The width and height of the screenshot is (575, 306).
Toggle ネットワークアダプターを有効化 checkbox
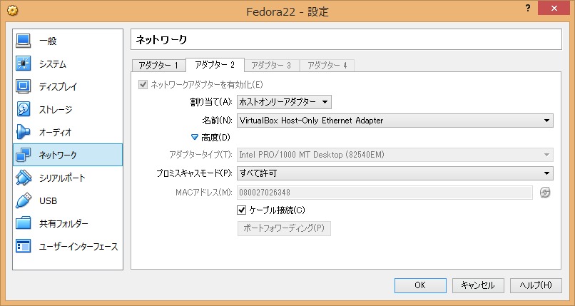click(x=143, y=85)
